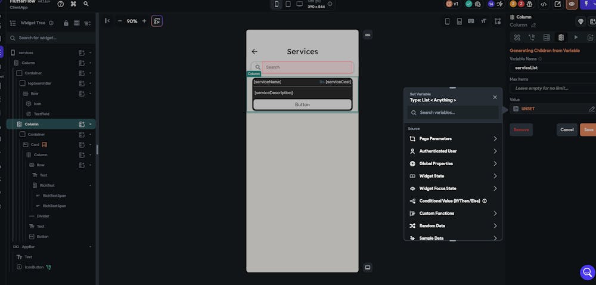
Task: Open the Properties tab in right panel
Action: (517, 37)
